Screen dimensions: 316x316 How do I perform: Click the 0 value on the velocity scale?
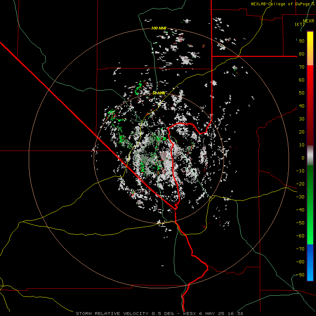click(x=303, y=158)
